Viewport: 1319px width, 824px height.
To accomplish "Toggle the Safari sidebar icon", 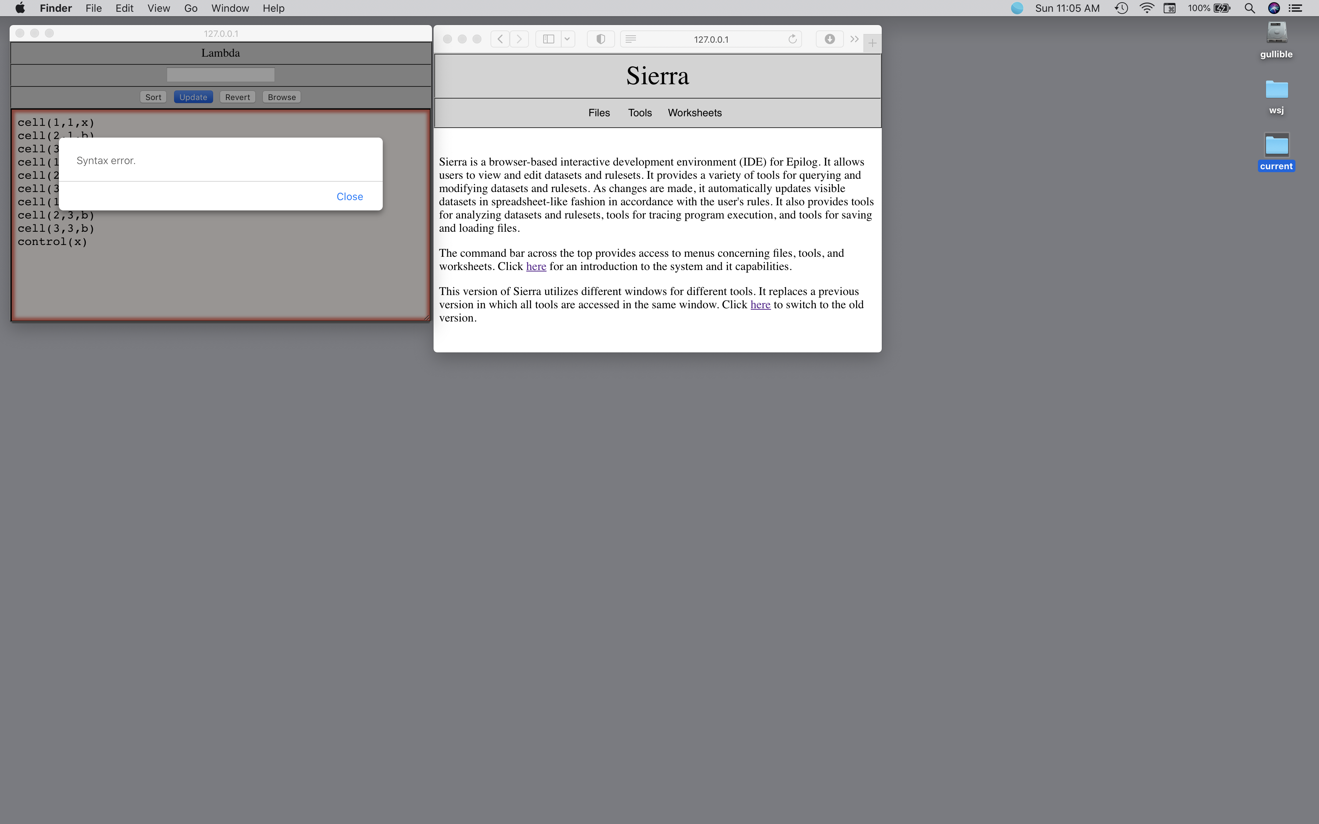I will click(549, 39).
